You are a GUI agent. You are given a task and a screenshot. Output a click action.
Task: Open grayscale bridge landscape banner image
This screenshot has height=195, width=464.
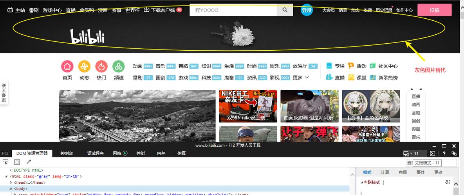point(137,116)
